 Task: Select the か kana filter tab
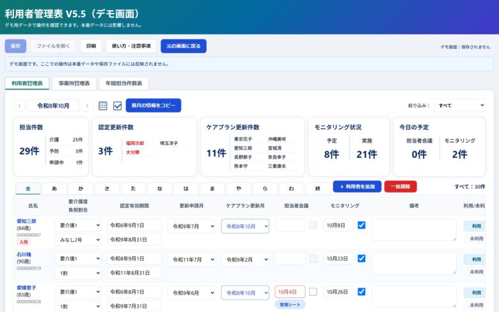[x=81, y=188]
